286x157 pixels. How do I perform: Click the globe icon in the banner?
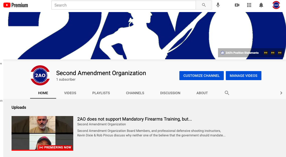pos(222,53)
